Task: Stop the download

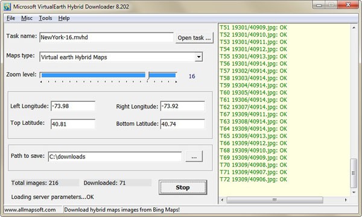Action: [x=183, y=187]
